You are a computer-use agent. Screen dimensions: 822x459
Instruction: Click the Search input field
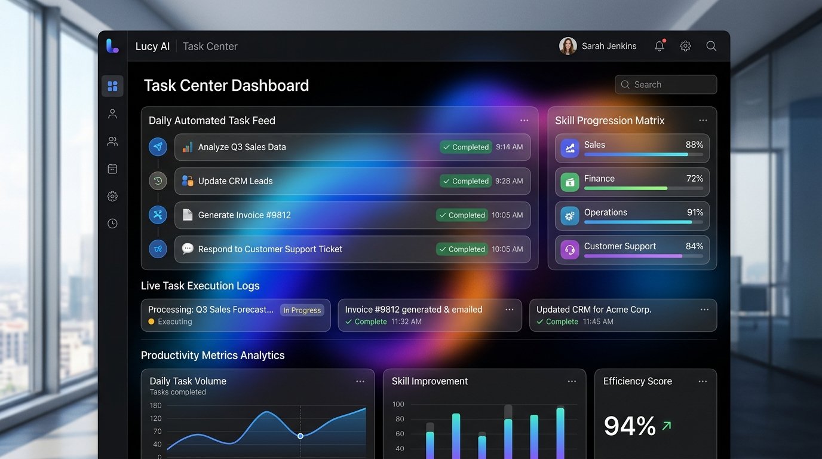665,84
